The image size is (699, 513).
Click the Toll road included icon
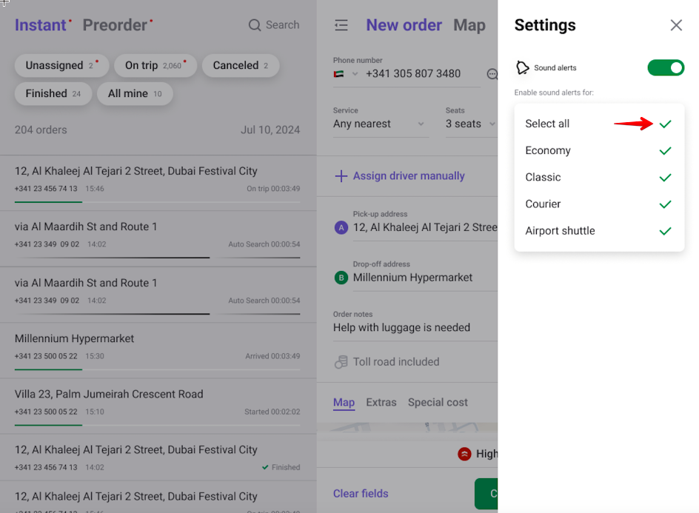[341, 362]
